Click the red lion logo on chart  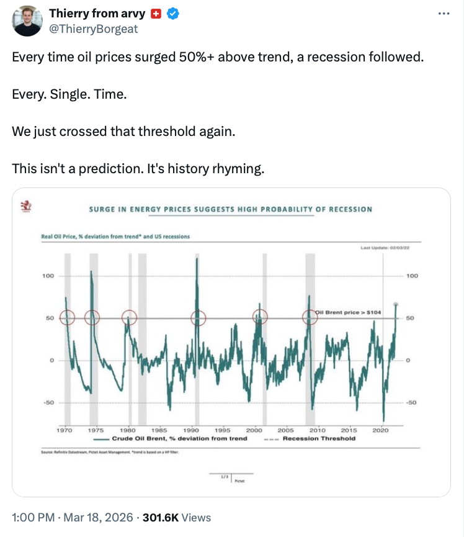pos(27,205)
